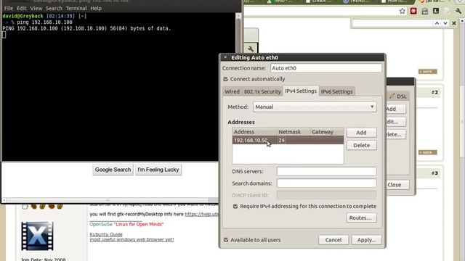465x261 pixels.
Task: Click the Netmask column header
Action: (293, 132)
